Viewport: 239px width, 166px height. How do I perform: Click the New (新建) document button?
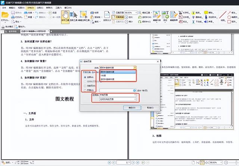click(28, 17)
